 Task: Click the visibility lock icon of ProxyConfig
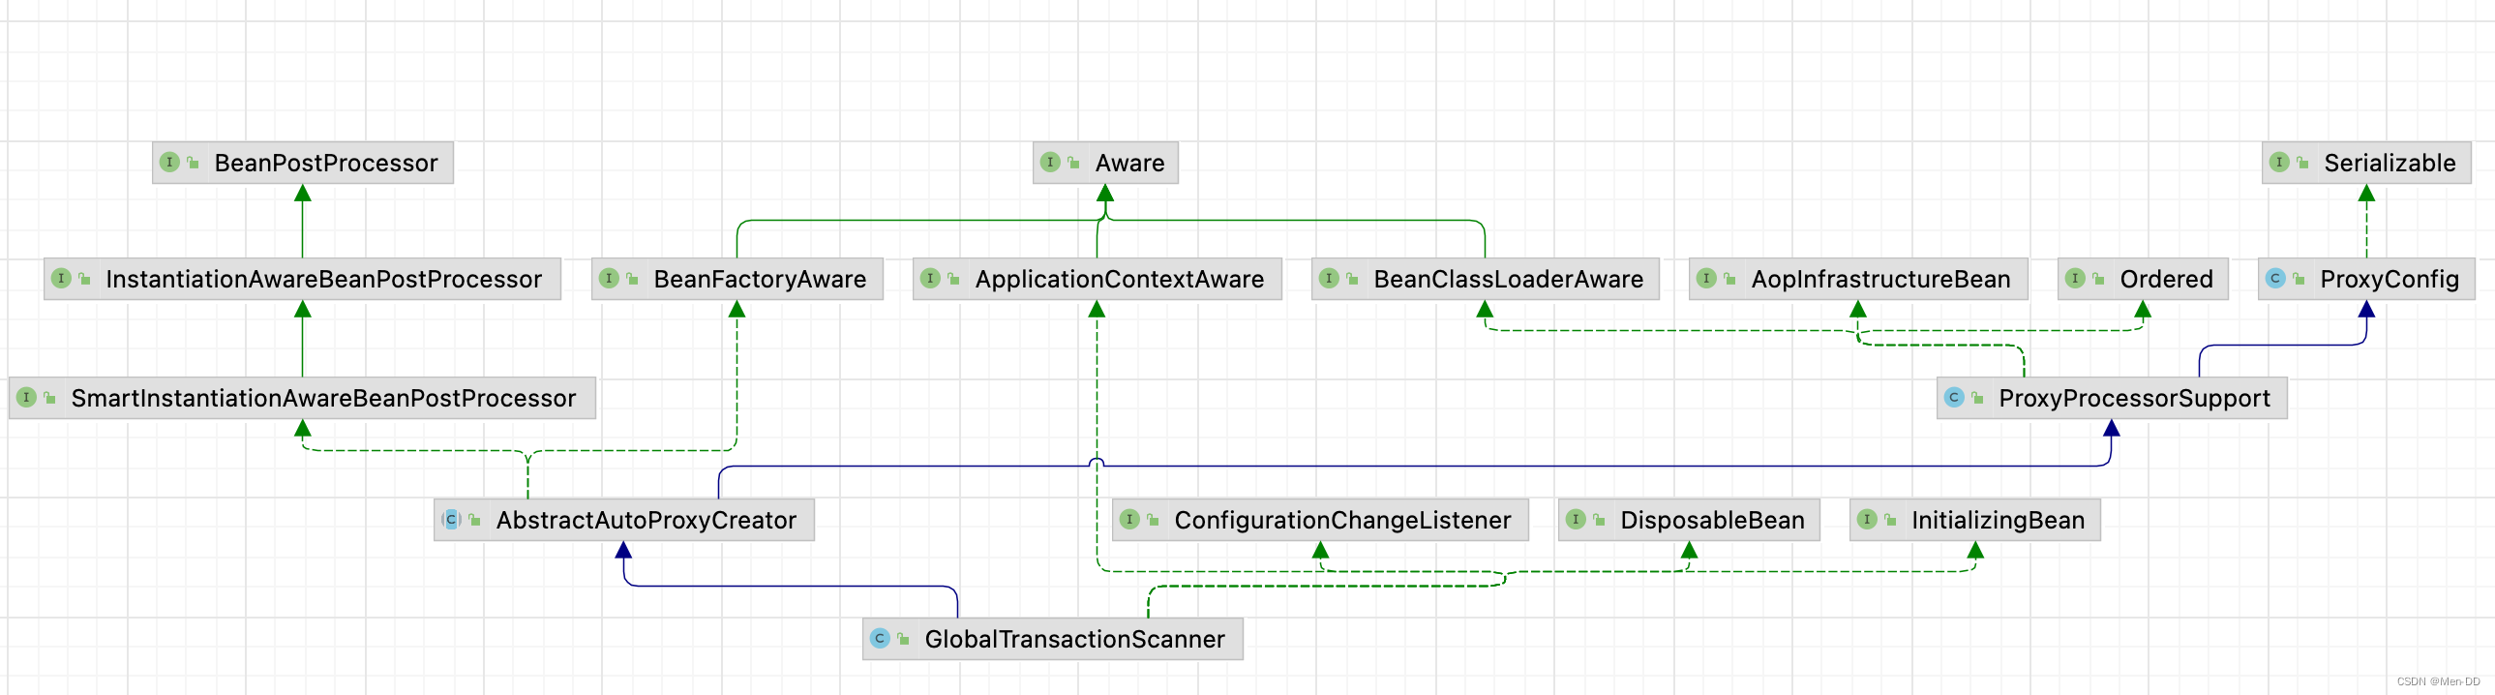2299,279
